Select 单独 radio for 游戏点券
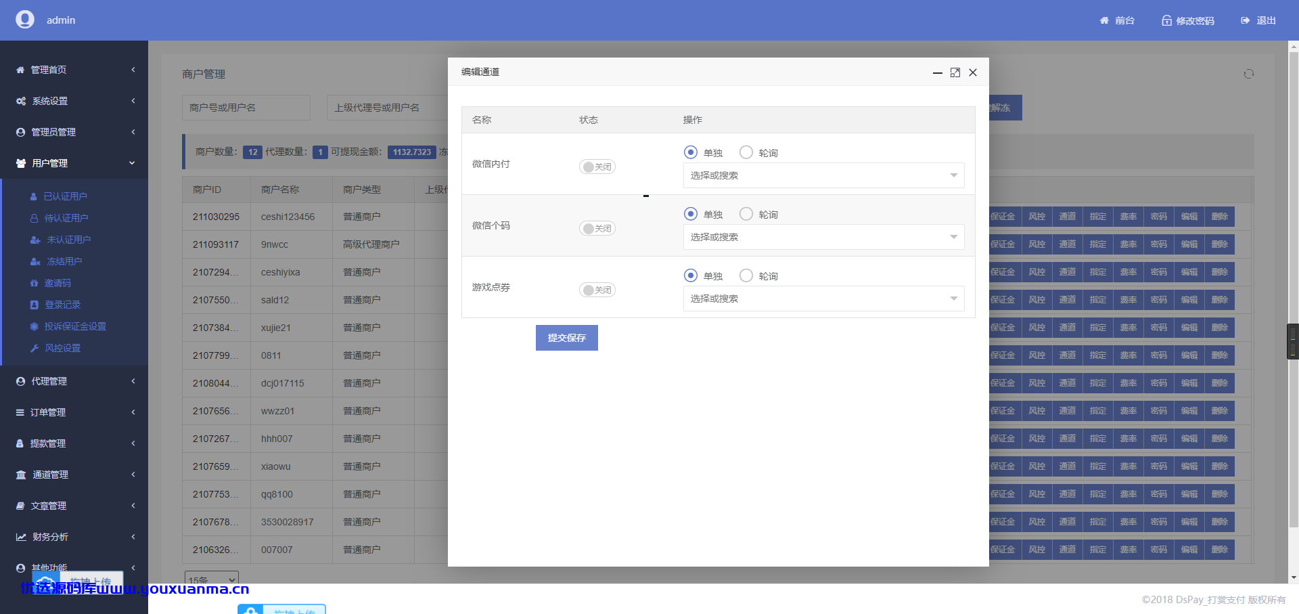Screen dimensions: 1299x614 click(691, 276)
